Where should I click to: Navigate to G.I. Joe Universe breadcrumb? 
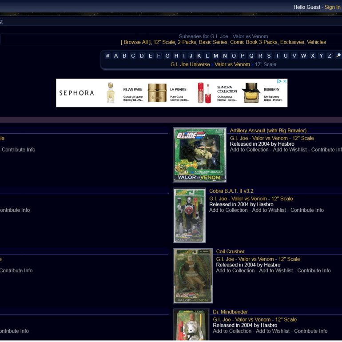tap(190, 64)
